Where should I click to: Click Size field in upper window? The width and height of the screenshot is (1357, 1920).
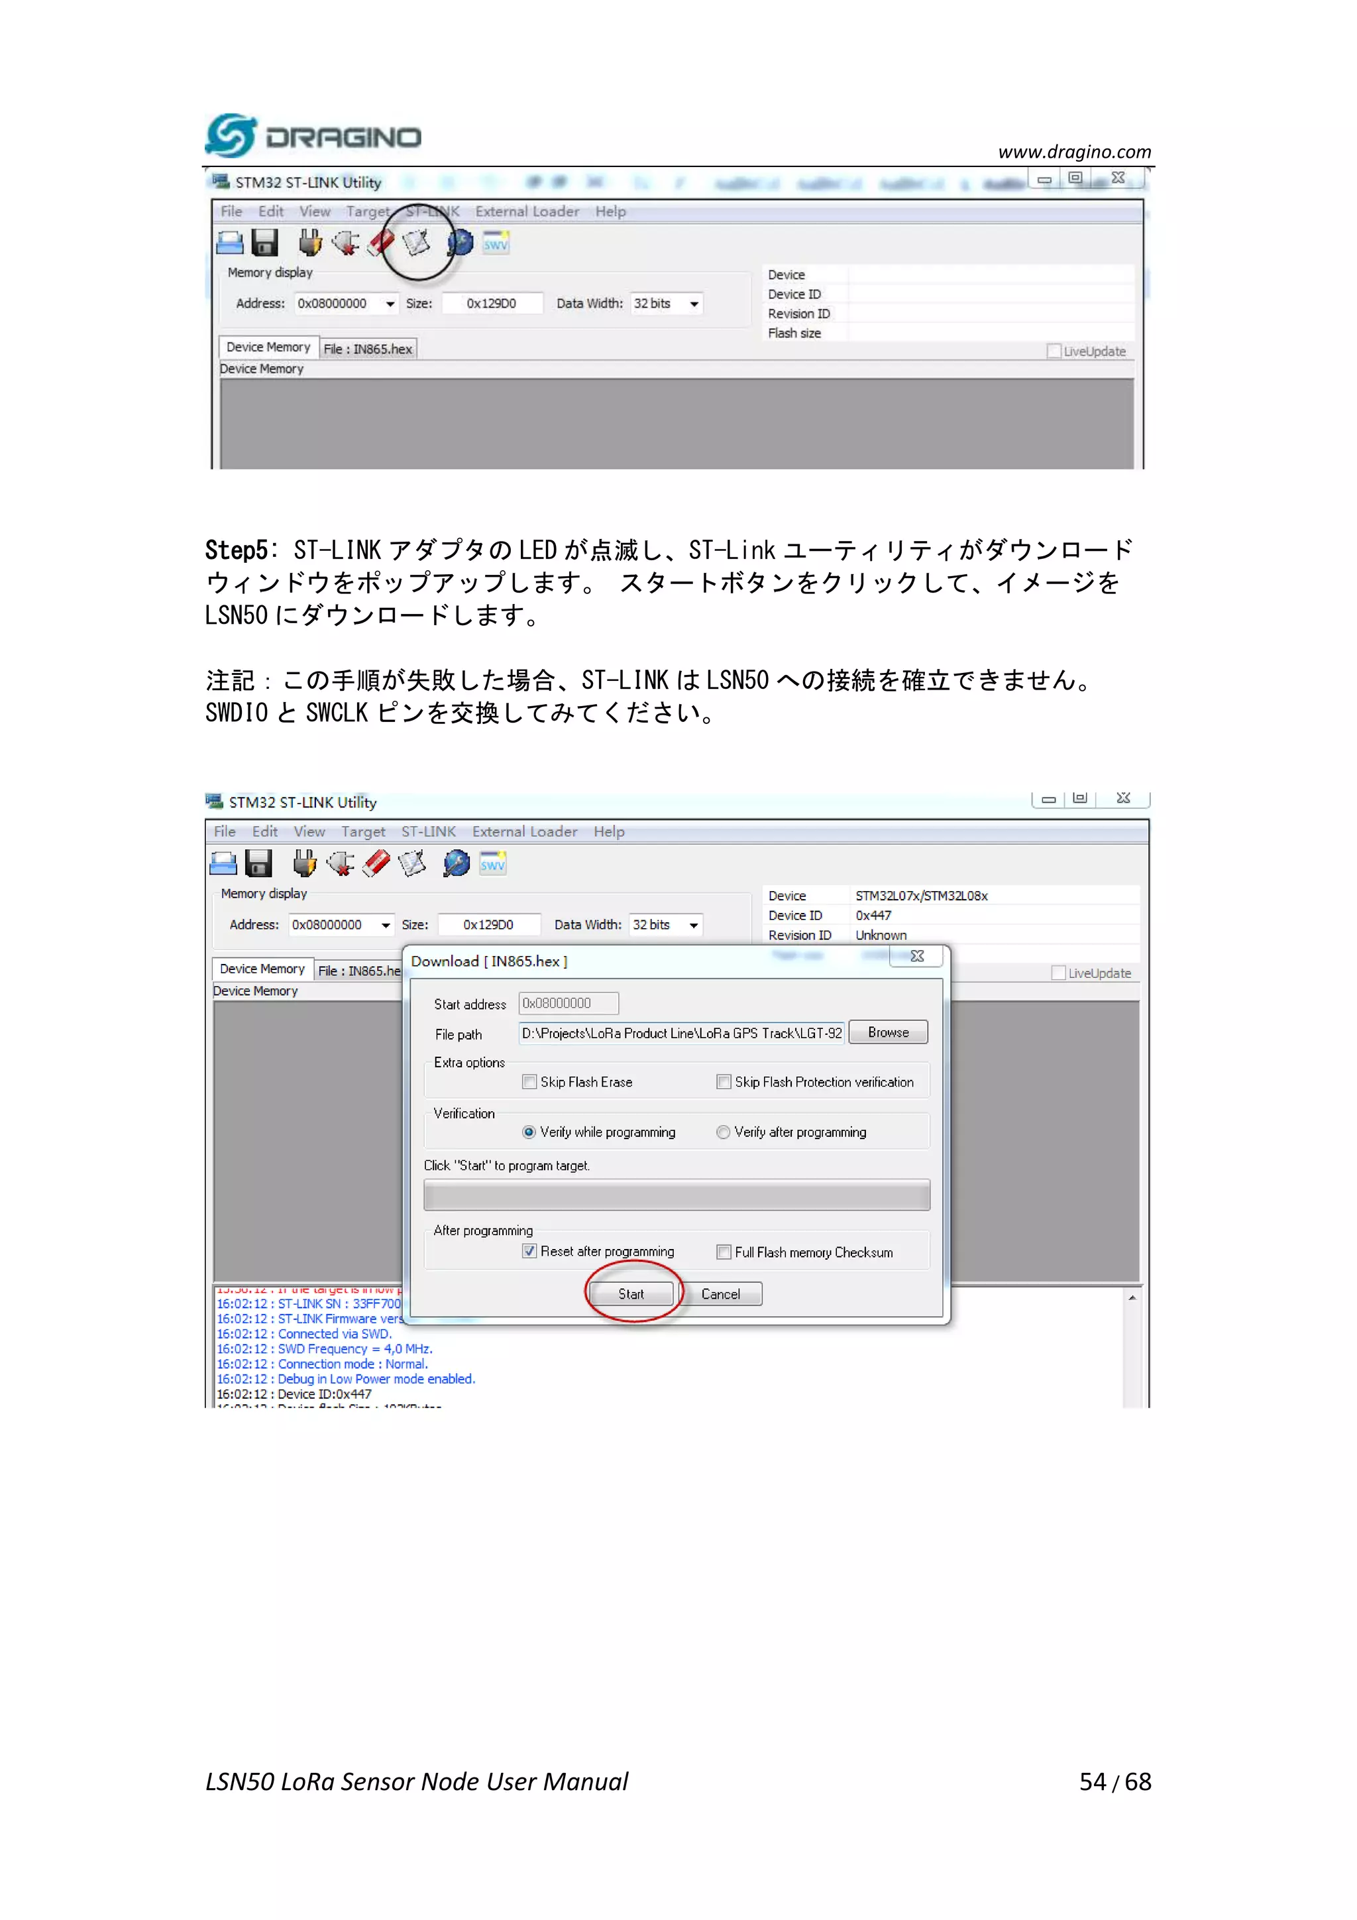click(492, 304)
